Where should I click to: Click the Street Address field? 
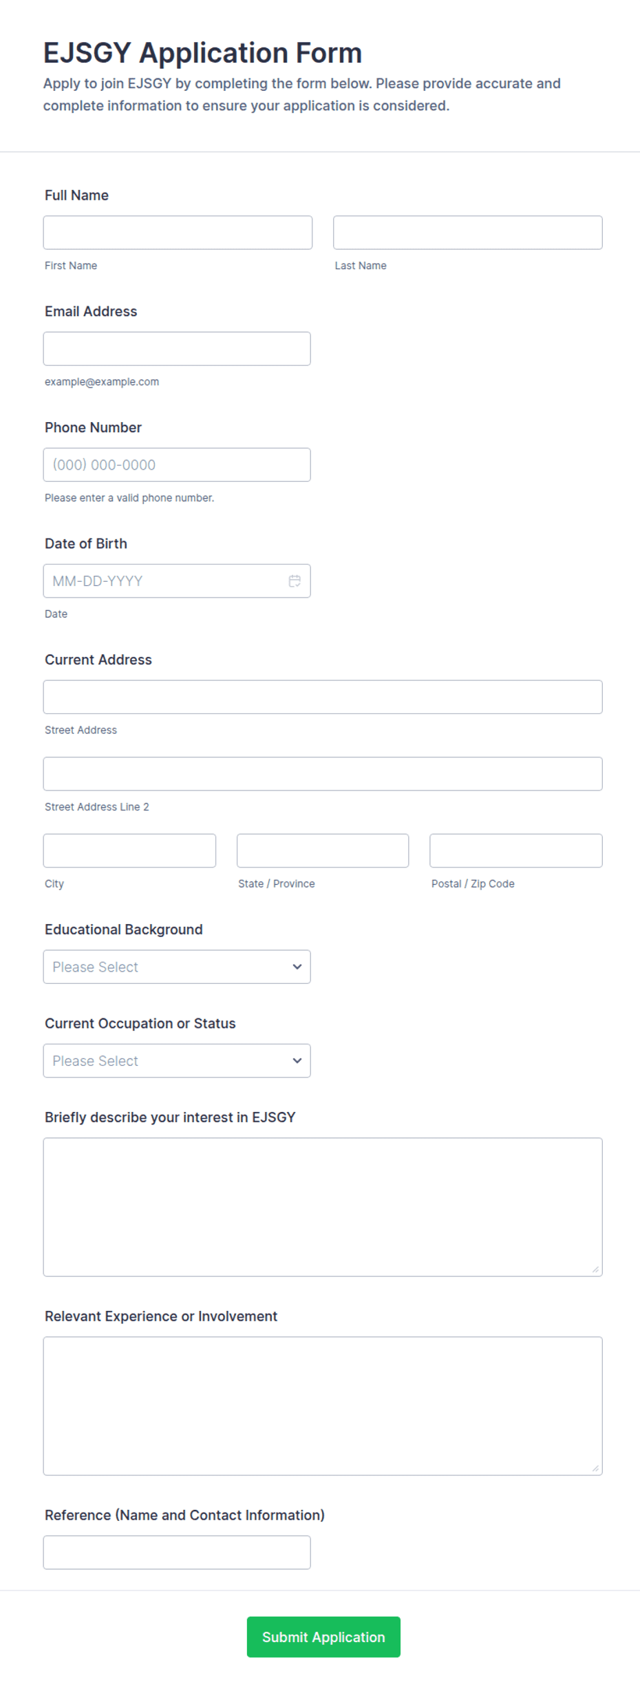click(323, 697)
